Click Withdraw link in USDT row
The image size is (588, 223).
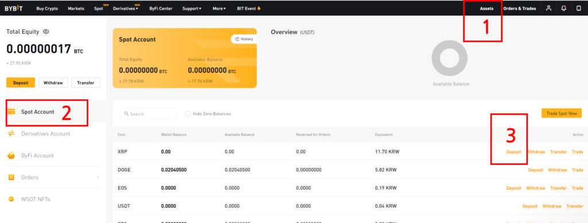tap(552, 206)
